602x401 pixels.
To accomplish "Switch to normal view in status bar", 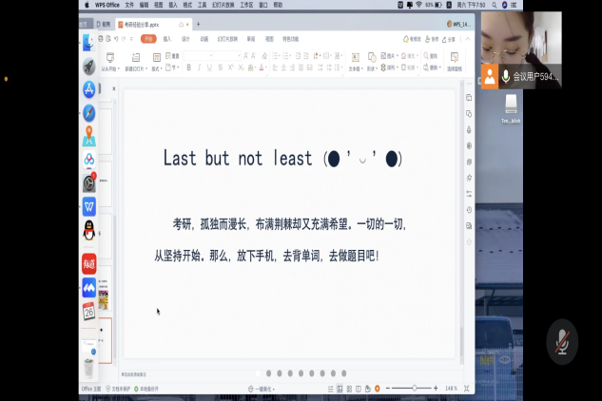I will tap(340, 389).
